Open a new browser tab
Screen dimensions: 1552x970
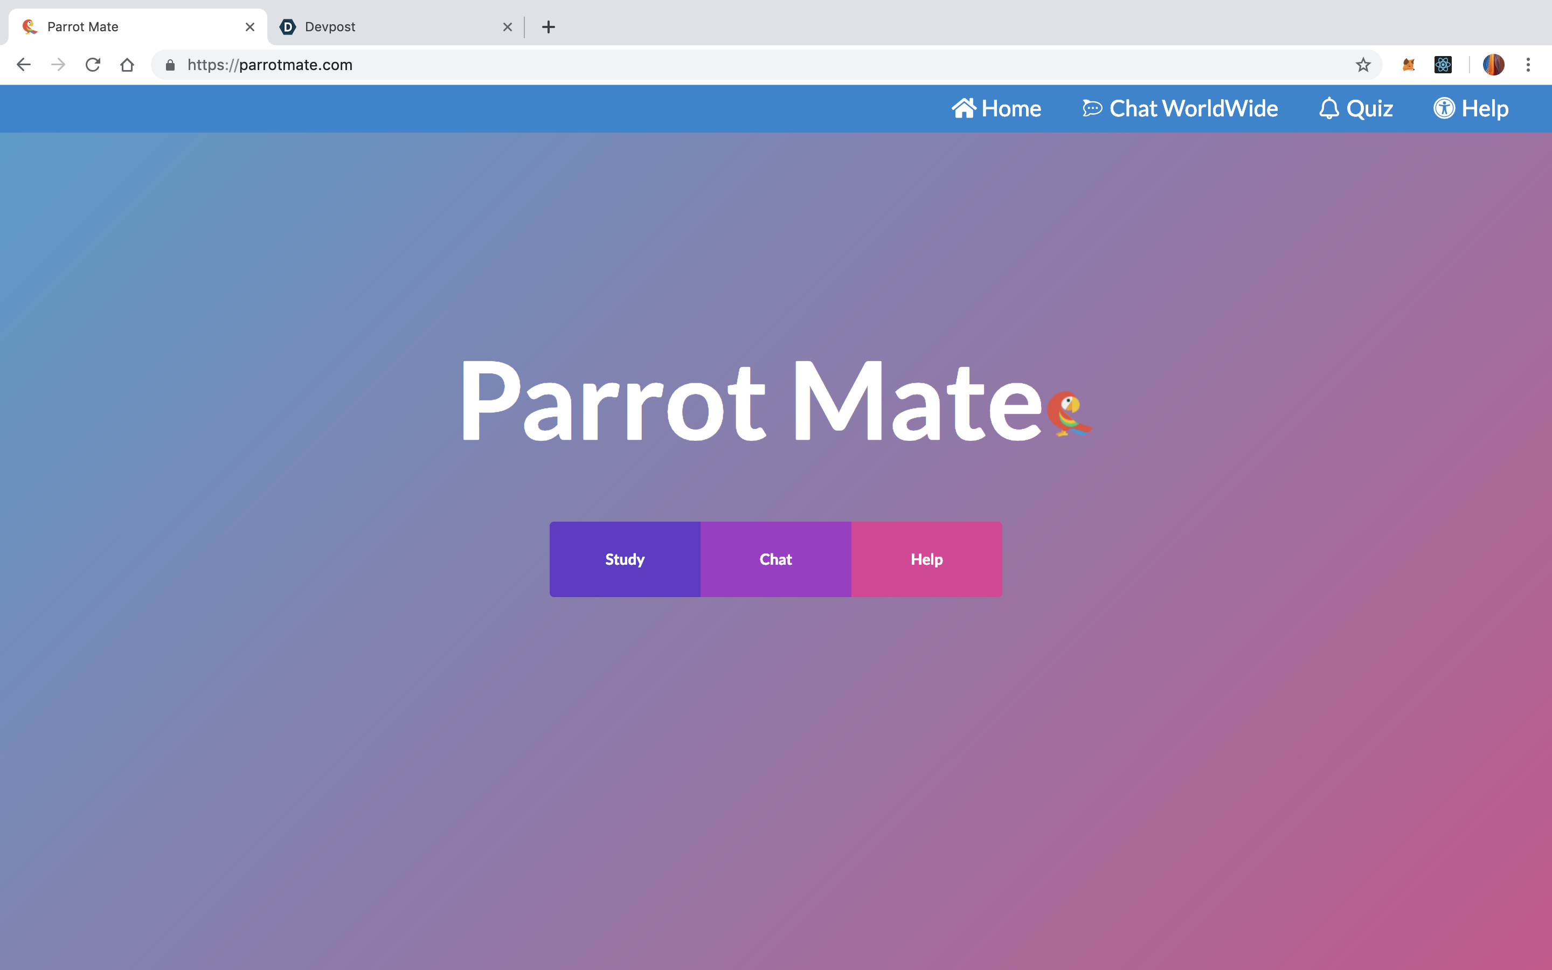point(549,27)
